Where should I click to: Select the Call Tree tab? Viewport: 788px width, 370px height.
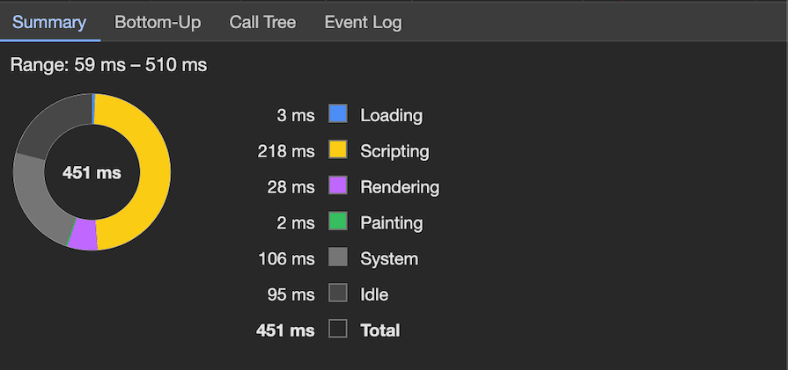(262, 23)
